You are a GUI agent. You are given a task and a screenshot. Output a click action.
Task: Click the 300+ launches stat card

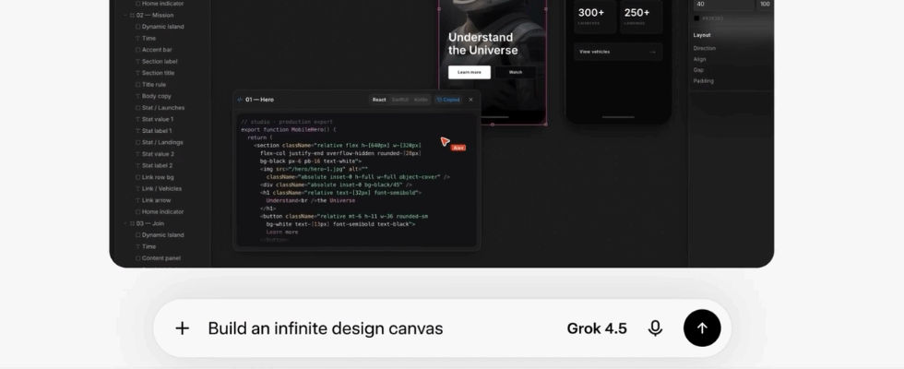coord(595,17)
